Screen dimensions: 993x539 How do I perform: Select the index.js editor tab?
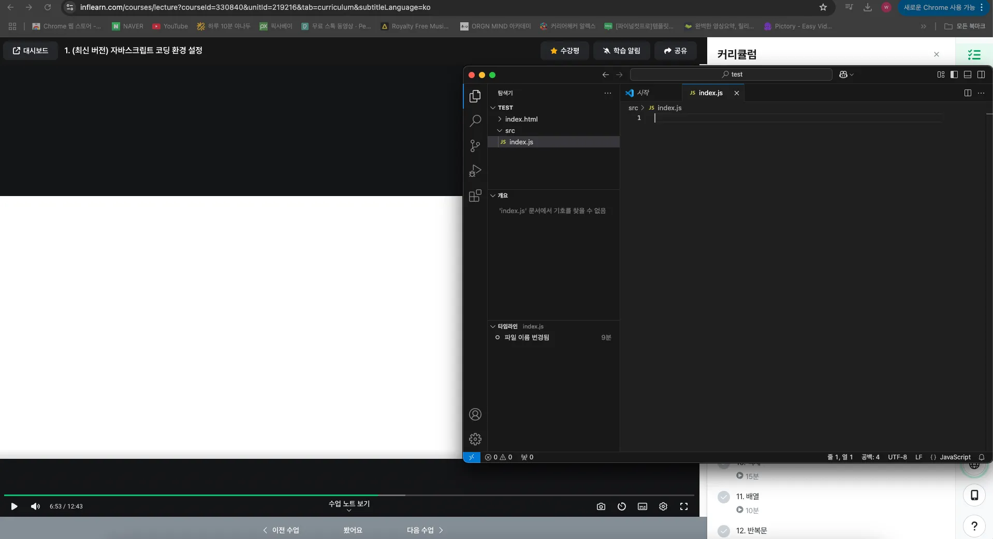(710, 93)
